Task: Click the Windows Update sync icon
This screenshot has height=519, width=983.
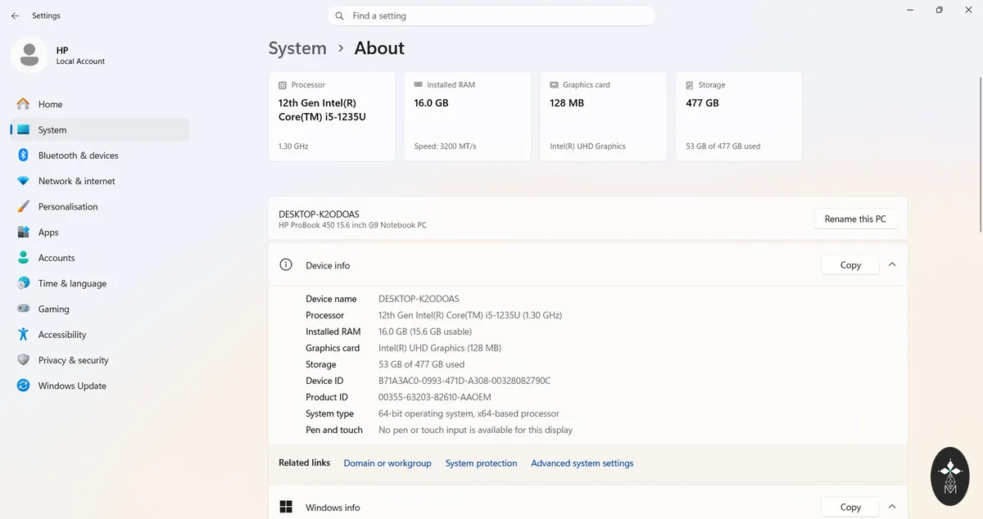Action: click(23, 386)
